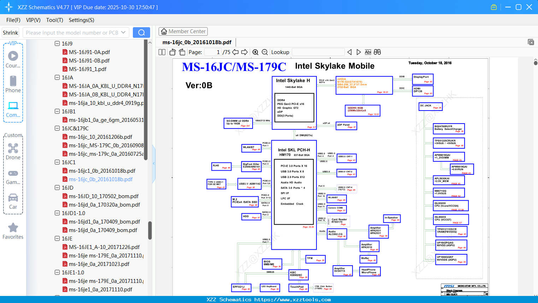Collapse the 16JD1-1.0 folder
The width and height of the screenshot is (538, 303).
(57, 213)
